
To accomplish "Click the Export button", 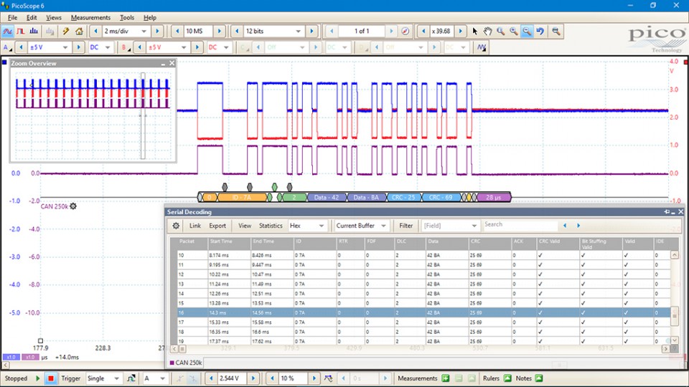I will tap(217, 226).
